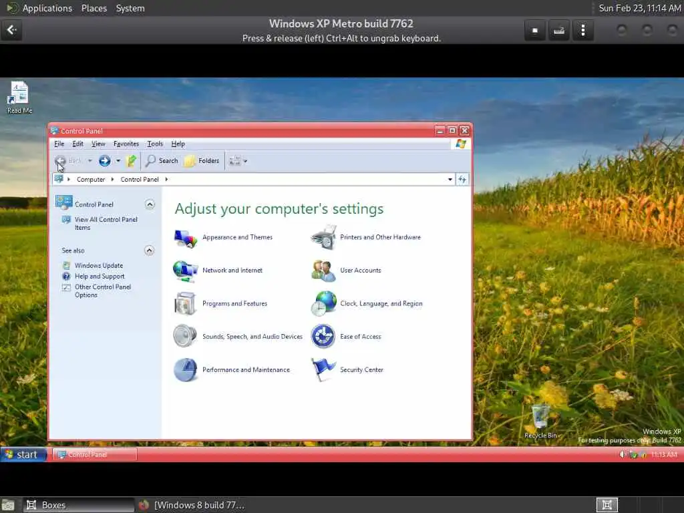Image resolution: width=684 pixels, height=513 pixels.
Task: Expand breadcrumb arrow after Control Panel
Action: click(166, 179)
